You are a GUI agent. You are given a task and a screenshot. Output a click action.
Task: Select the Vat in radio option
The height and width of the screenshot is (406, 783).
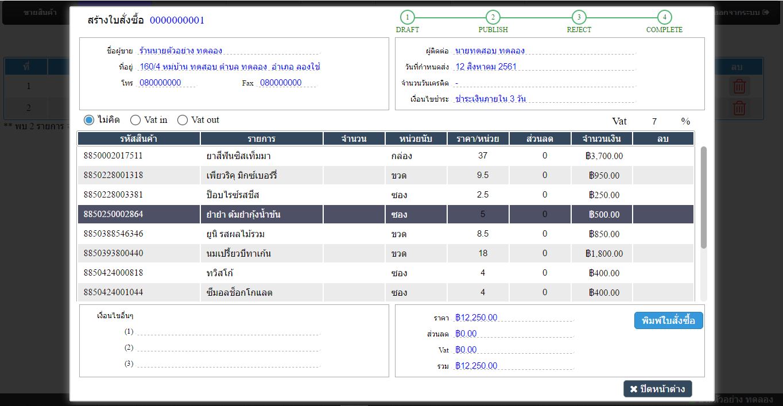point(135,120)
